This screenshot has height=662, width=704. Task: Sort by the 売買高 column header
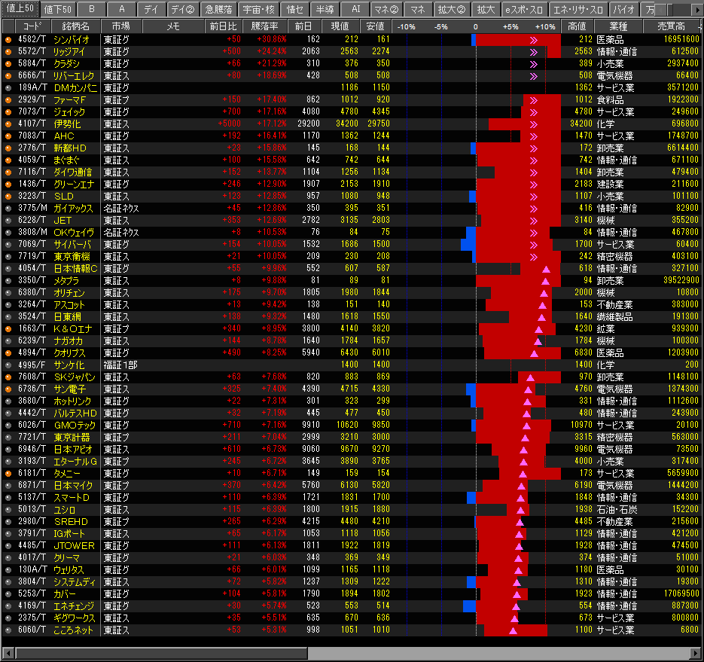672,26
